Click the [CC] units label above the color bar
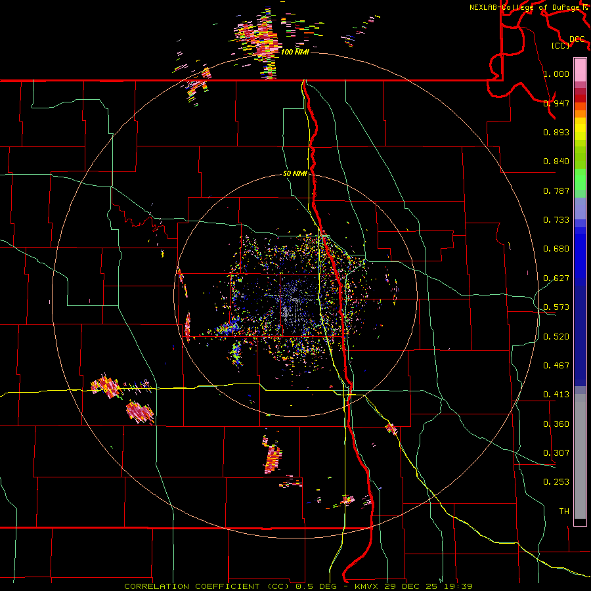591x591 pixels. click(561, 45)
